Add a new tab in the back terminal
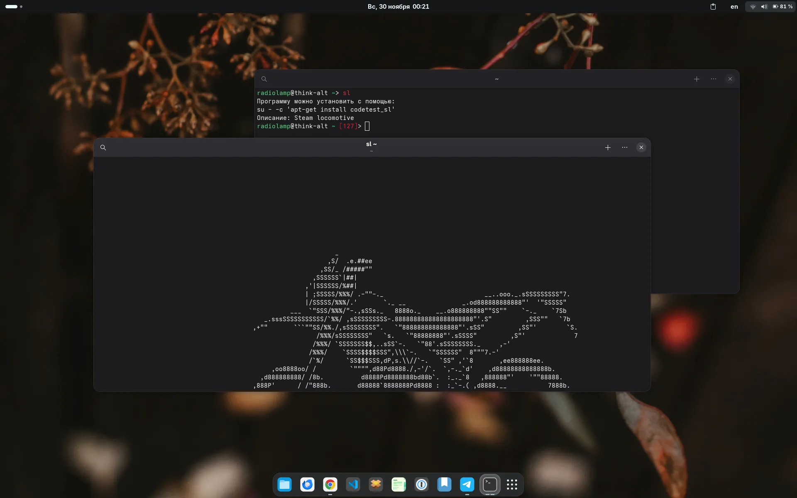 click(x=697, y=79)
